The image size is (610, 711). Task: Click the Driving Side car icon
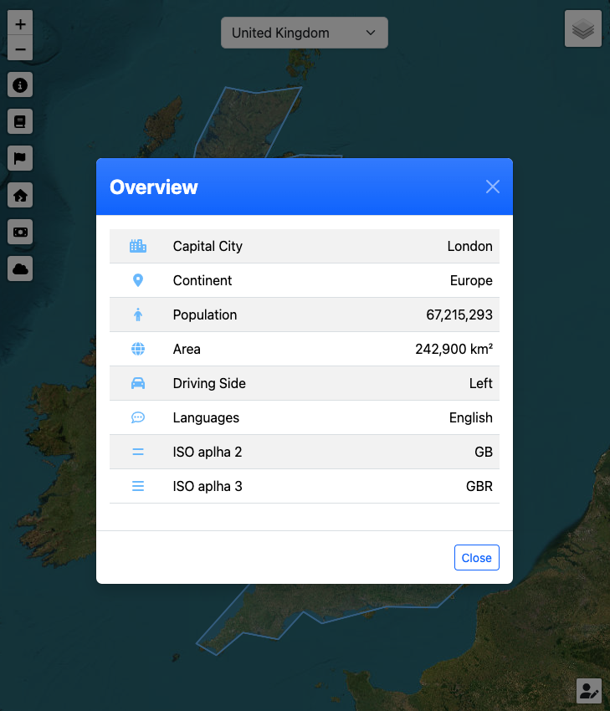click(138, 384)
